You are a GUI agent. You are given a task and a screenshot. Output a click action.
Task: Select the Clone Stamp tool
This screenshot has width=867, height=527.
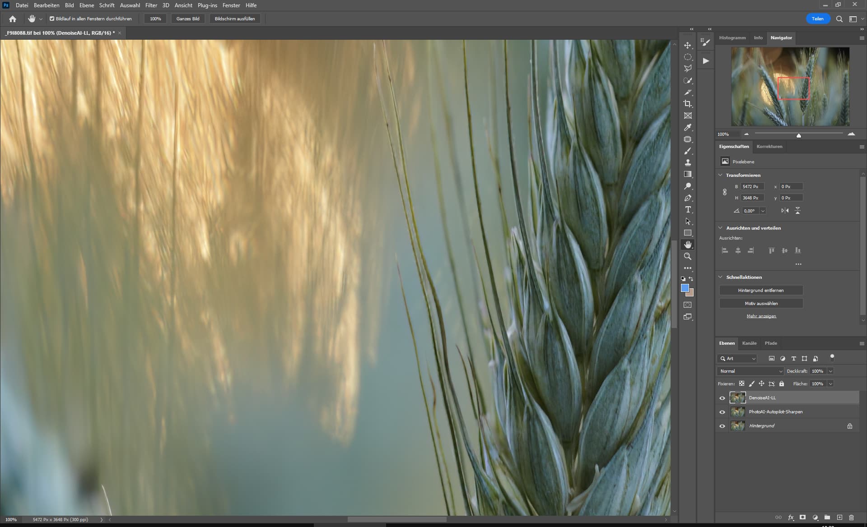coord(687,162)
